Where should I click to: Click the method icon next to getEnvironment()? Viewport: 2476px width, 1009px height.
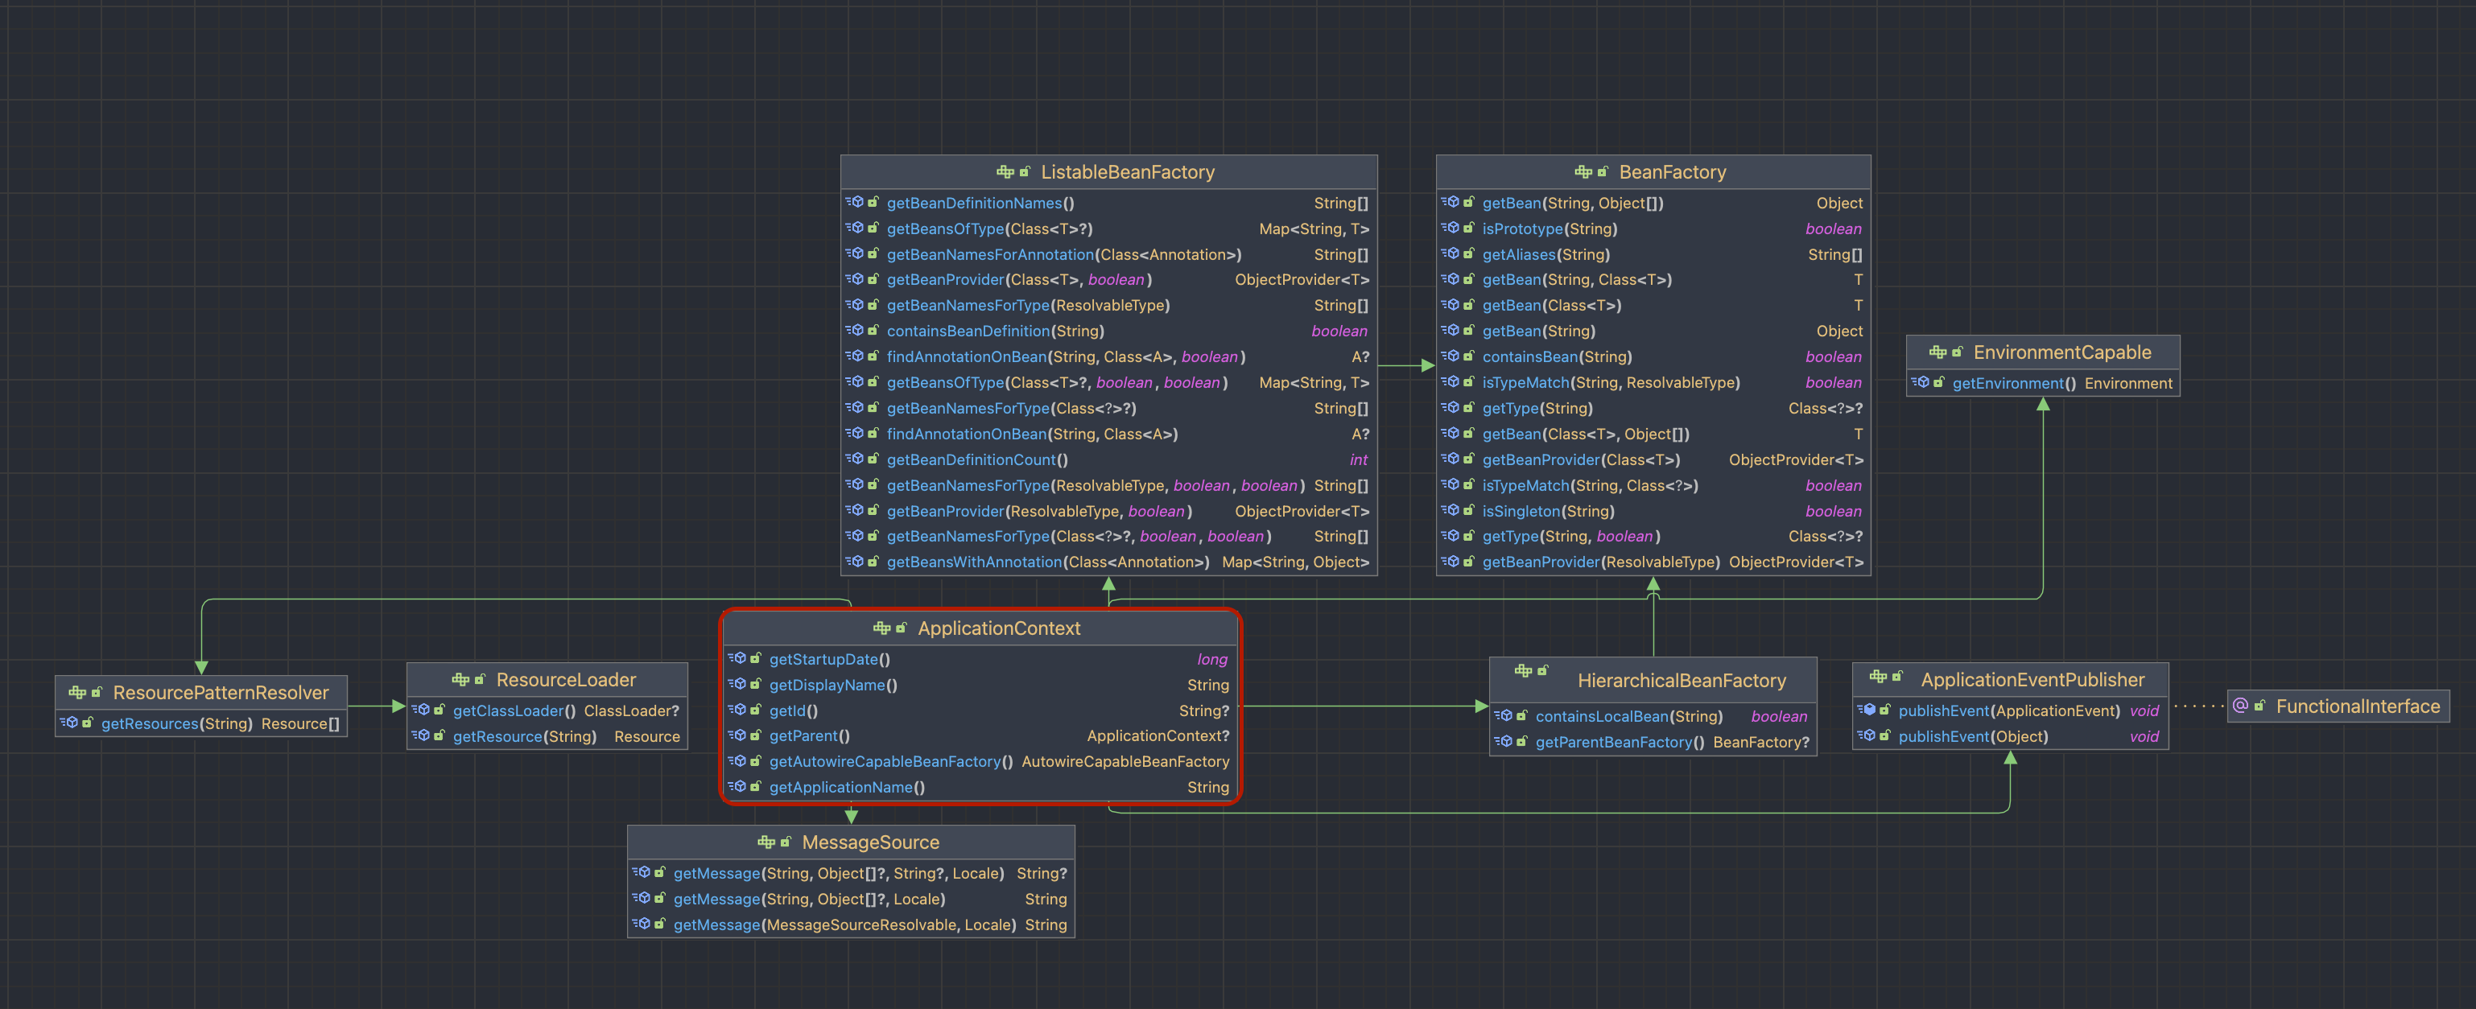[1921, 382]
